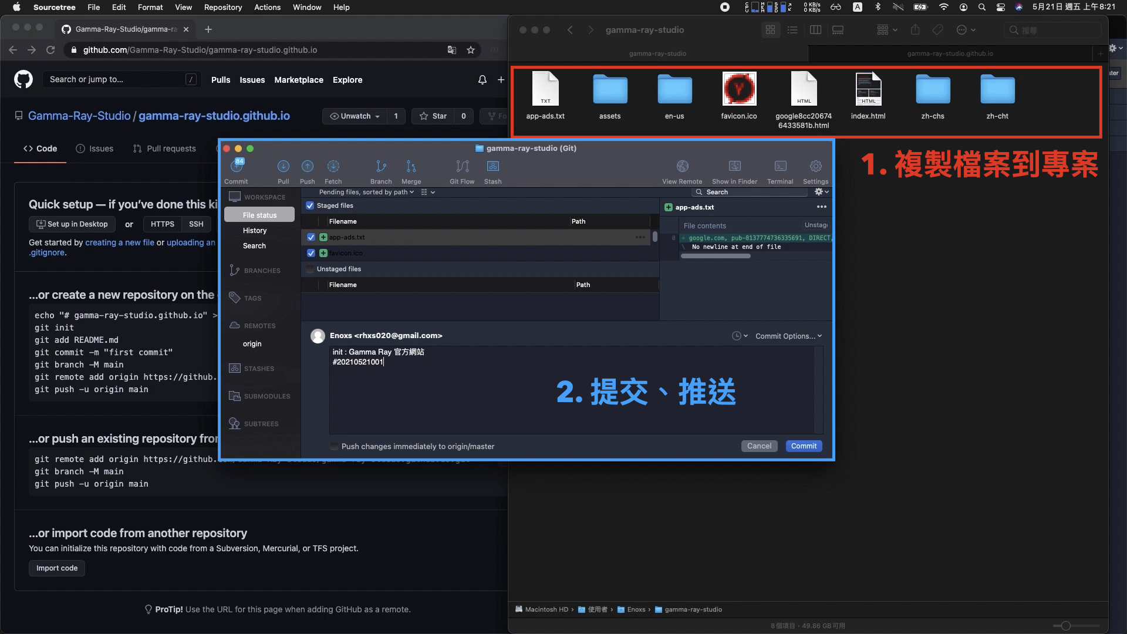
Task: Open the Actions menu in menu bar
Action: coord(267,7)
